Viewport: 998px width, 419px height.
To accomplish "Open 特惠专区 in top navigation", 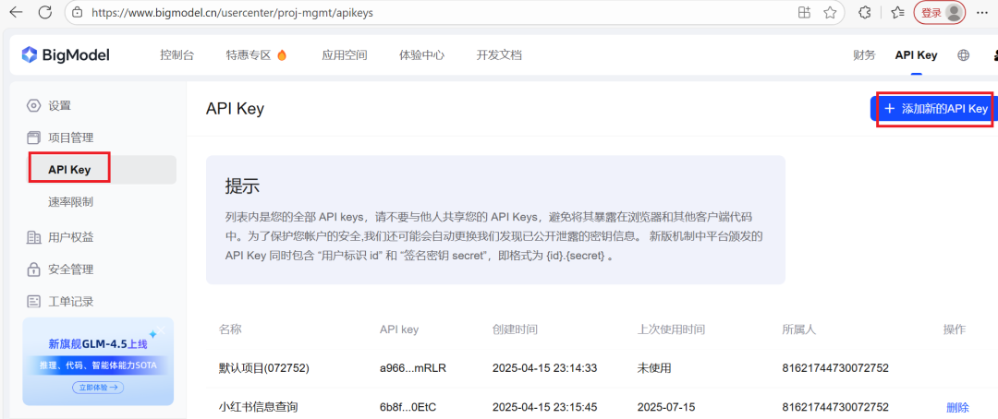I will tap(249, 55).
